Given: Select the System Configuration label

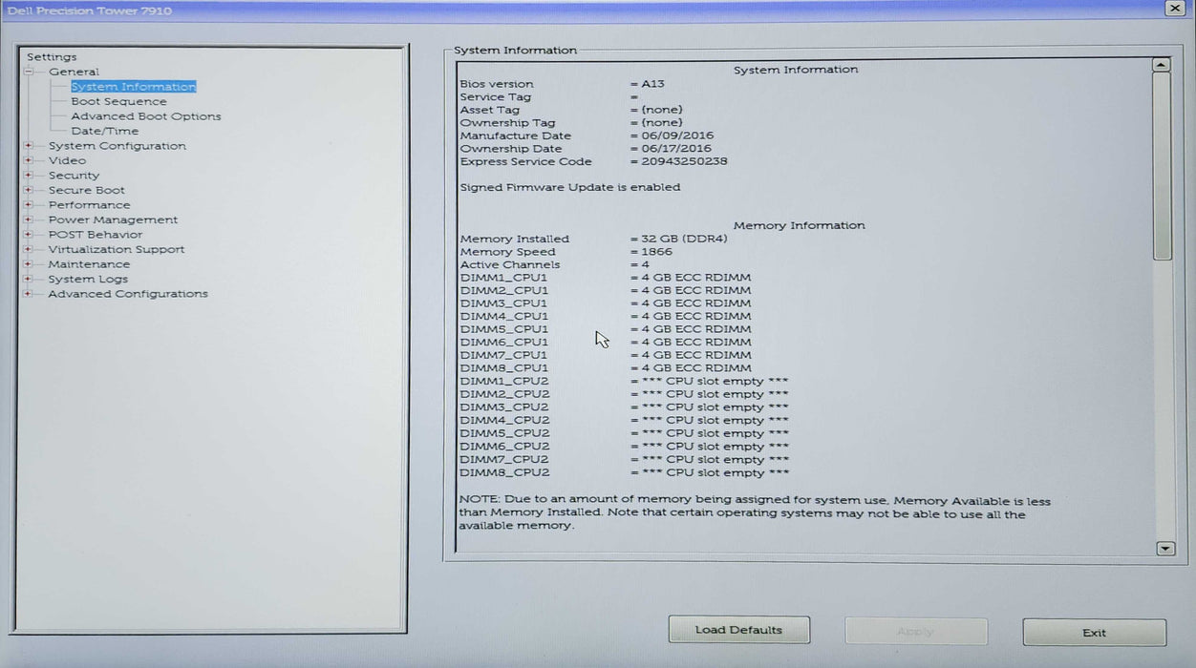Looking at the screenshot, I should coord(117,146).
